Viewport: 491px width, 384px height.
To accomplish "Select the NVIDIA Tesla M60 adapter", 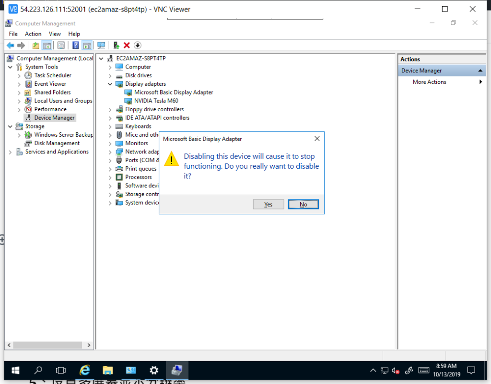I will click(156, 101).
